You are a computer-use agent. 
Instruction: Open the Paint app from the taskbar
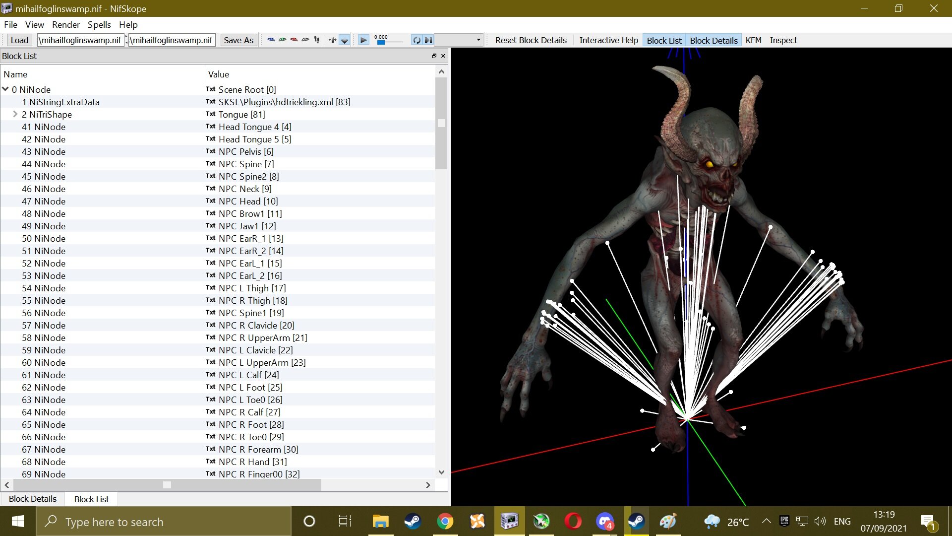pos(668,521)
